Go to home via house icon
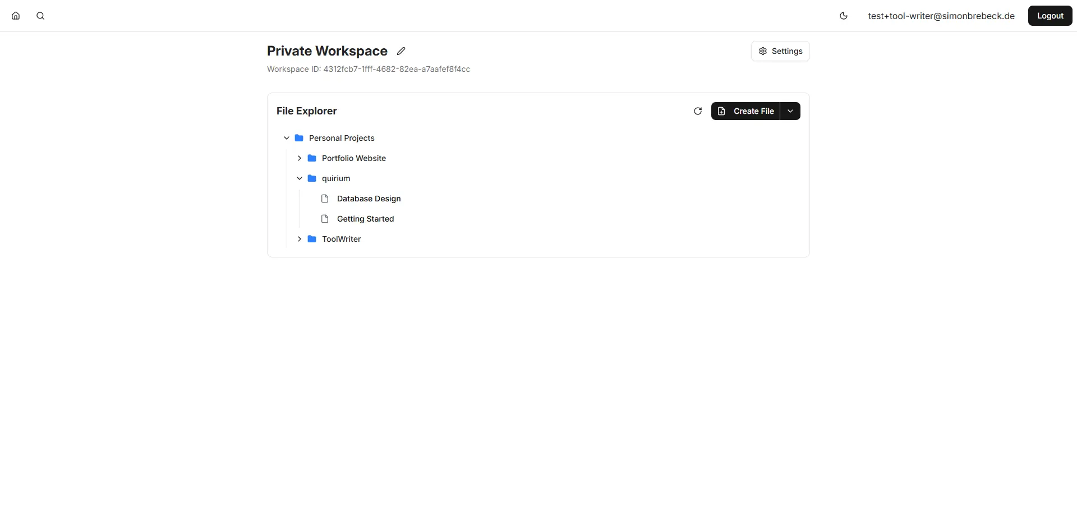Viewport: 1077px width, 511px height. click(16, 16)
